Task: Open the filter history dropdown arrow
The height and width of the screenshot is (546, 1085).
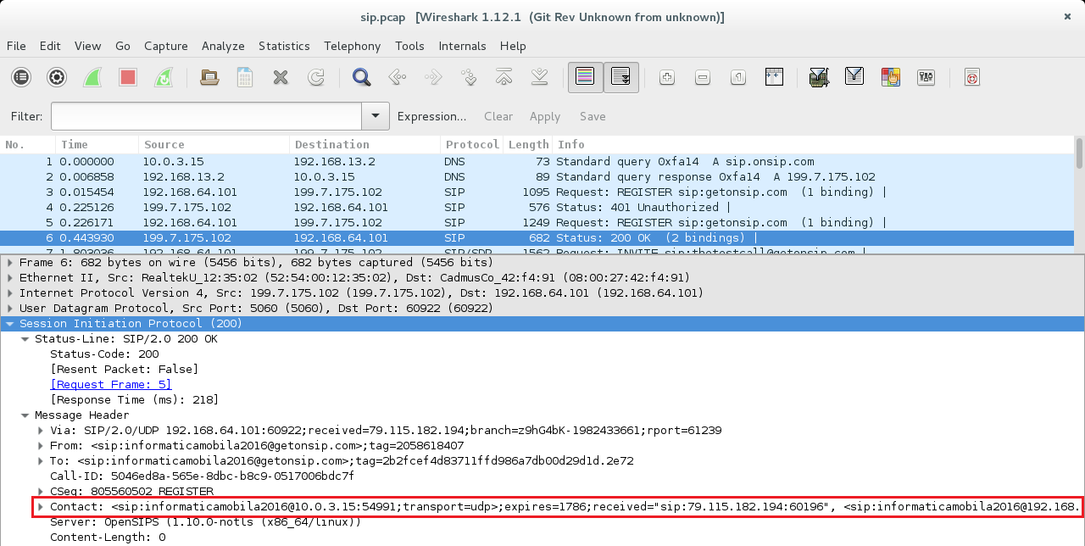Action: click(x=376, y=116)
